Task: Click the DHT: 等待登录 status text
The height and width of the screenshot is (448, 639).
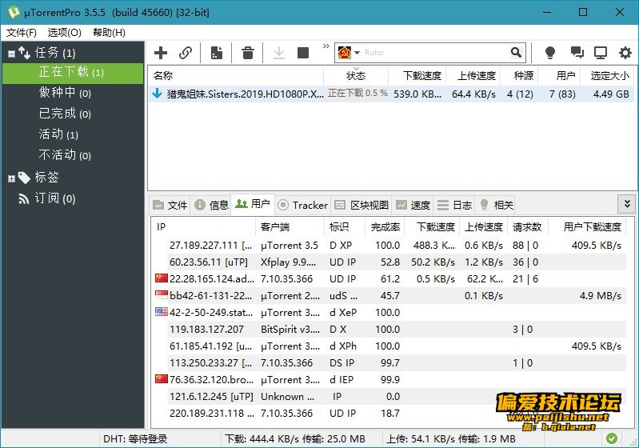Action: point(135,439)
